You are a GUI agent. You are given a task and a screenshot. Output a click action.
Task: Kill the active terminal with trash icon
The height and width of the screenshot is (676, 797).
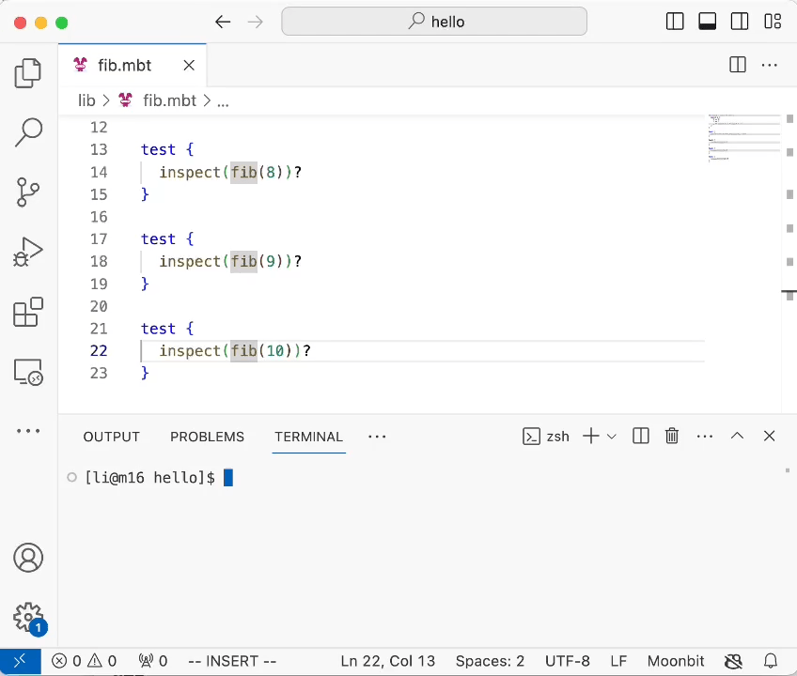[x=671, y=436]
